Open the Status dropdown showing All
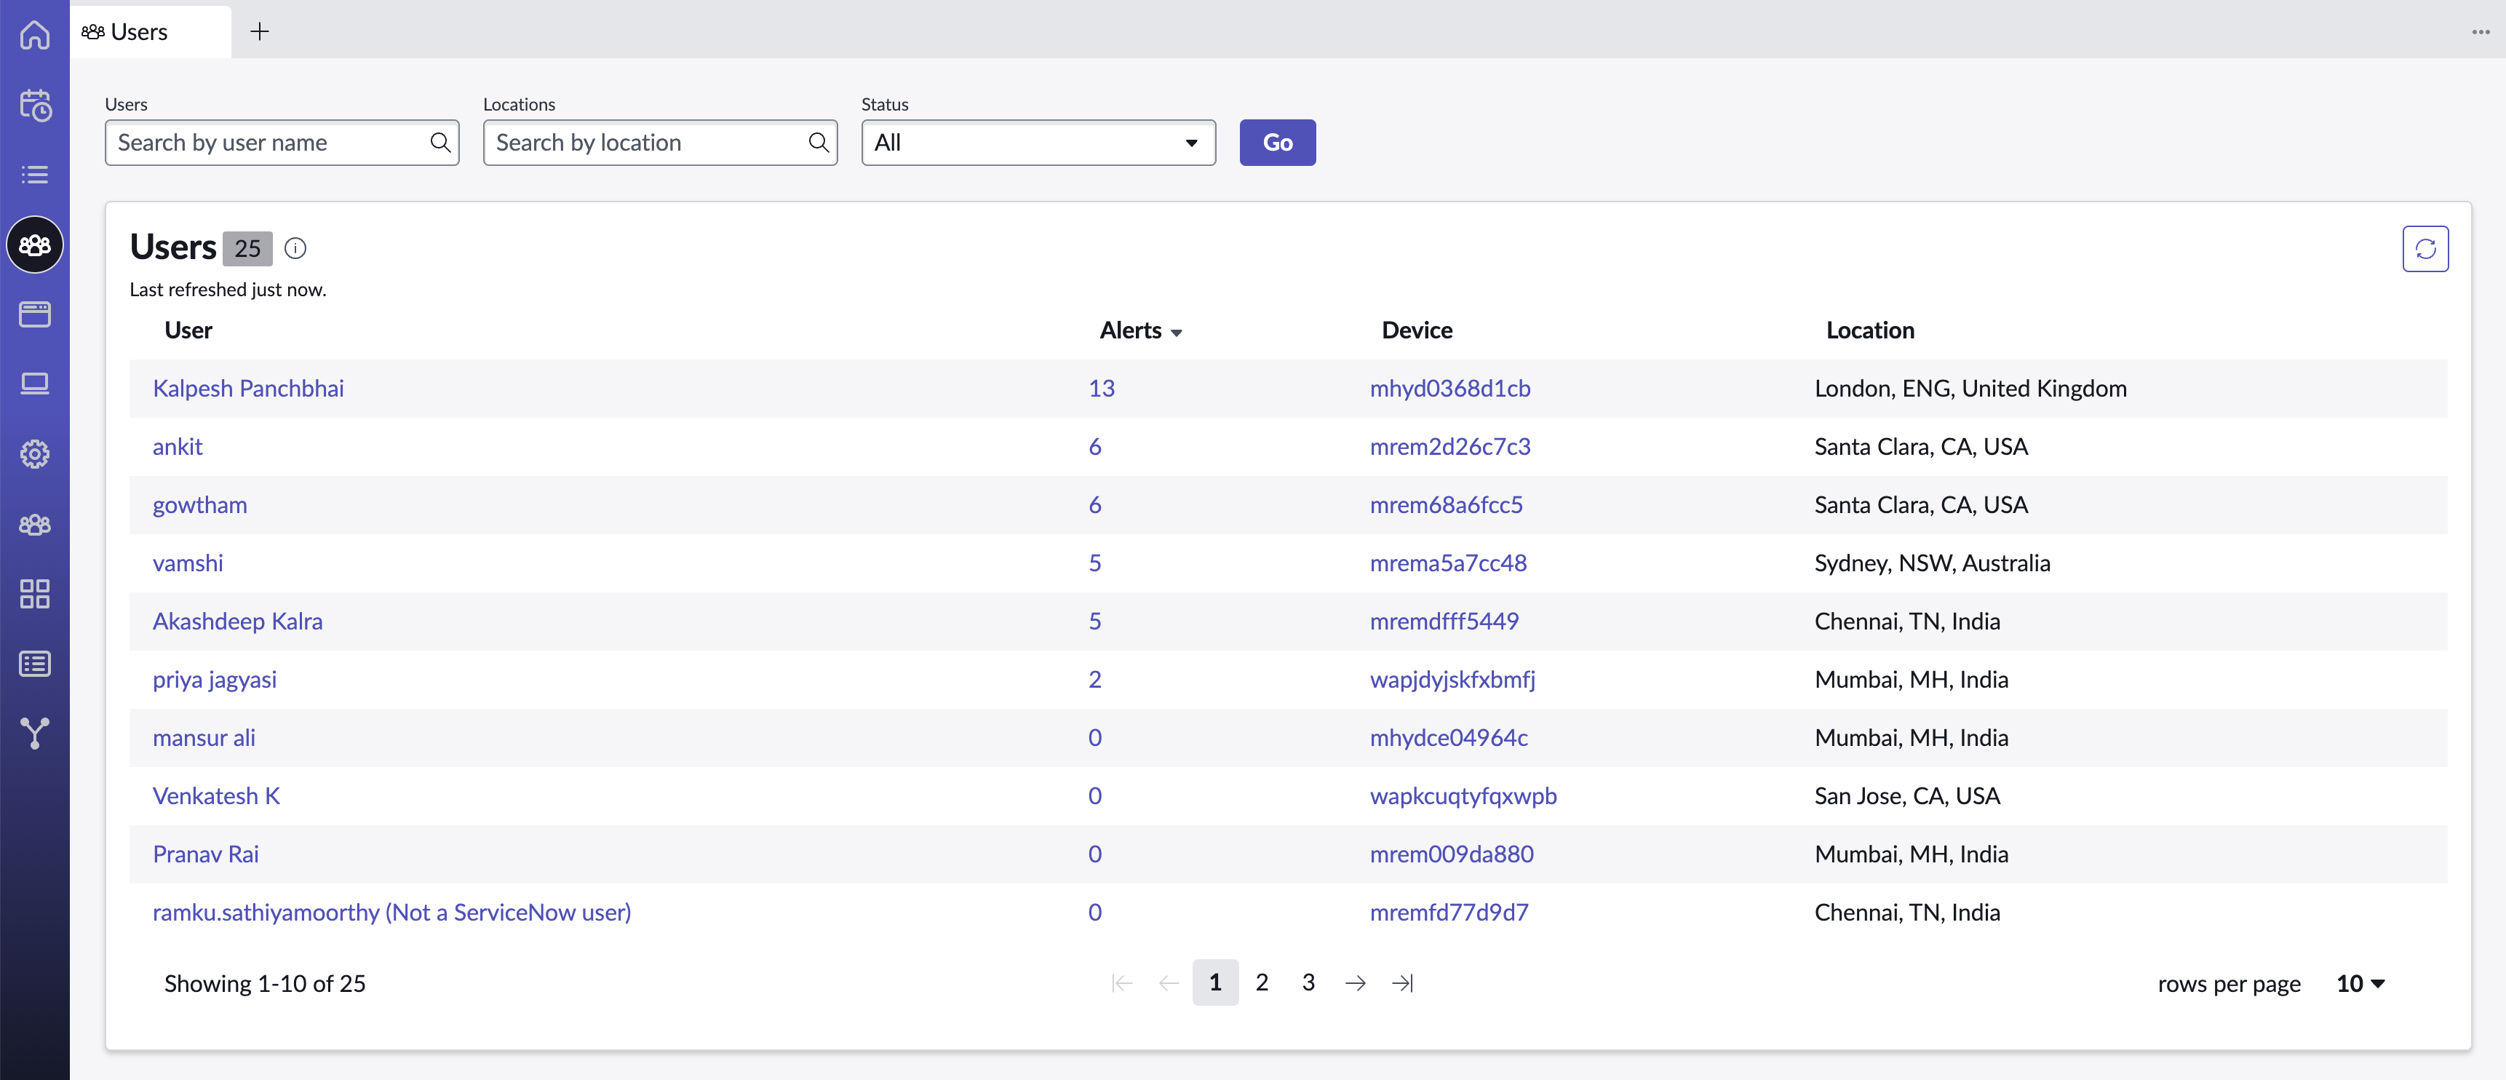The height and width of the screenshot is (1080, 2506). click(x=1038, y=143)
